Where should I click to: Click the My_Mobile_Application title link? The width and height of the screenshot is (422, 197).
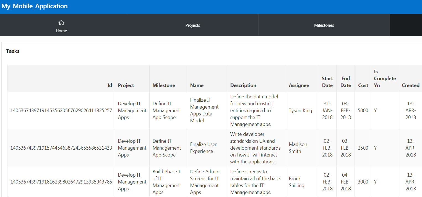tap(35, 6)
